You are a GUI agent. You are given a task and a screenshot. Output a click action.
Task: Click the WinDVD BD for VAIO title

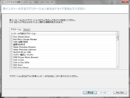tap(22, 52)
